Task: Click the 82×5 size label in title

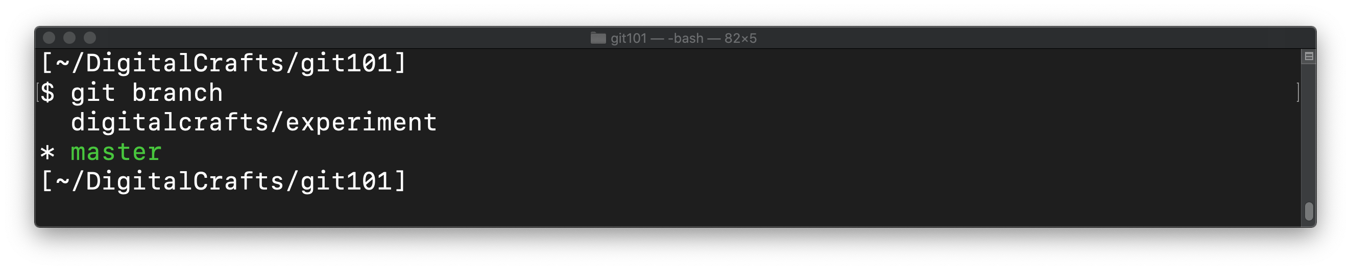Action: tap(740, 38)
